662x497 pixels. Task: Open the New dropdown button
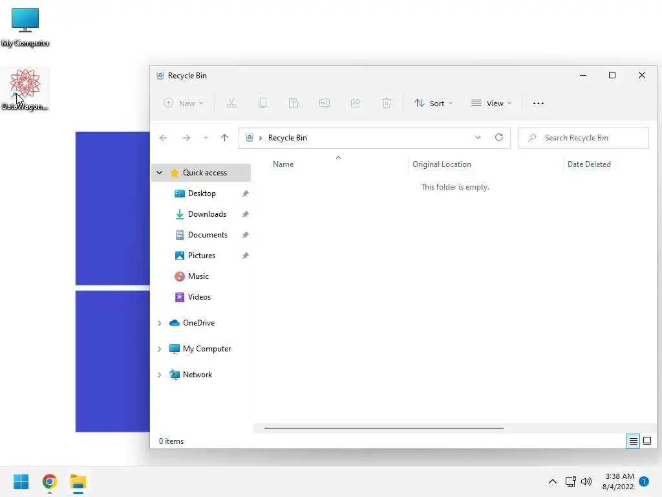pyautogui.click(x=183, y=103)
